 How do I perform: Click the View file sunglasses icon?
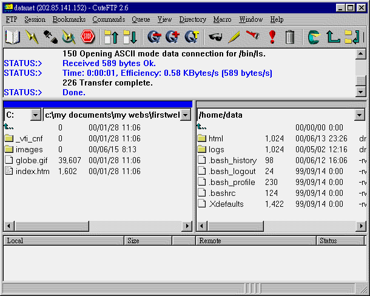point(215,37)
